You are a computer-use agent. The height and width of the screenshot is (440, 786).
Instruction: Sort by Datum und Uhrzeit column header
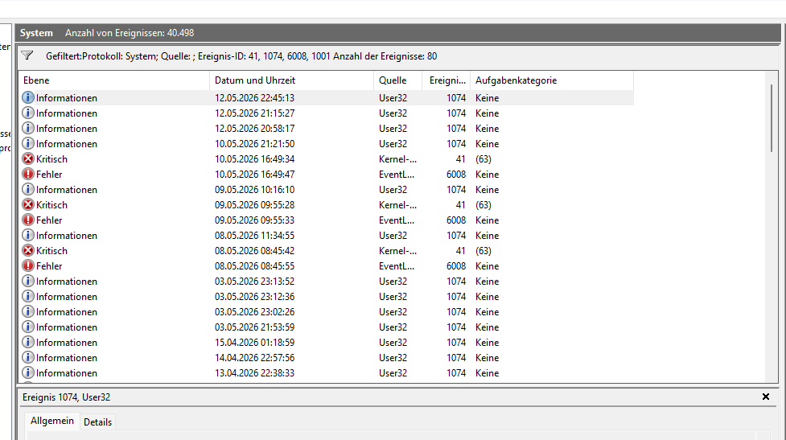(291, 80)
